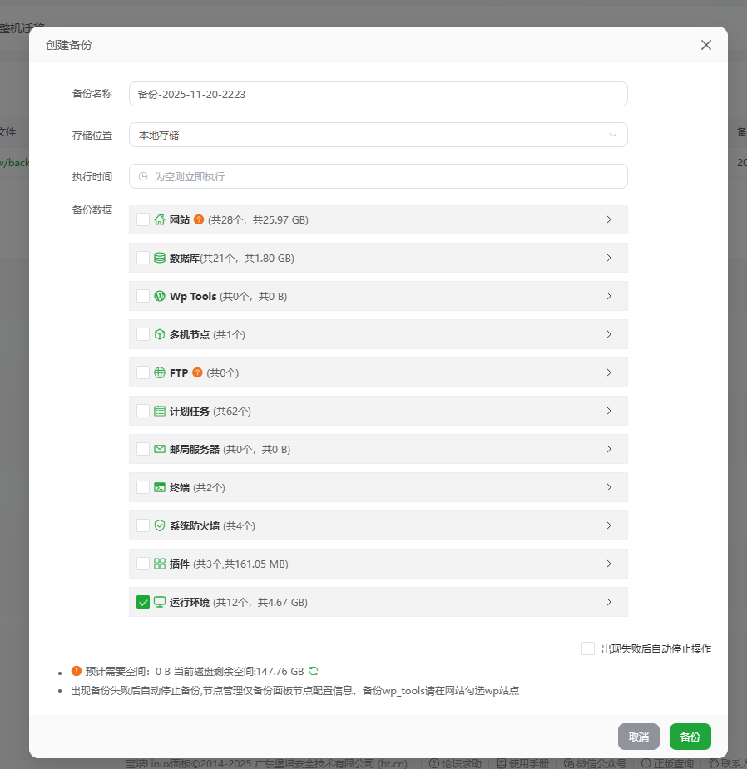Click the 系统防火墙 shield icon
Viewport: 747px width, 769px height.
tap(161, 525)
